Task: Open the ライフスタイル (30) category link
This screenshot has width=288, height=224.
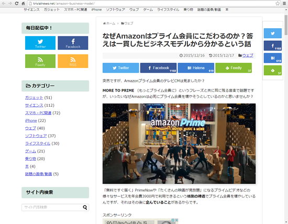Action: coord(38,143)
